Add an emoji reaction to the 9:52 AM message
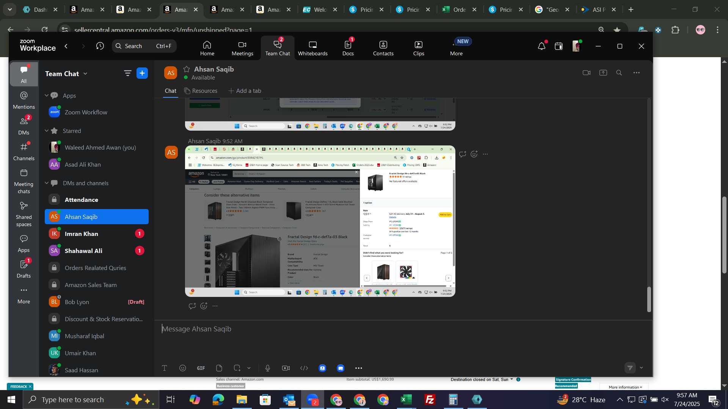 [474, 154]
